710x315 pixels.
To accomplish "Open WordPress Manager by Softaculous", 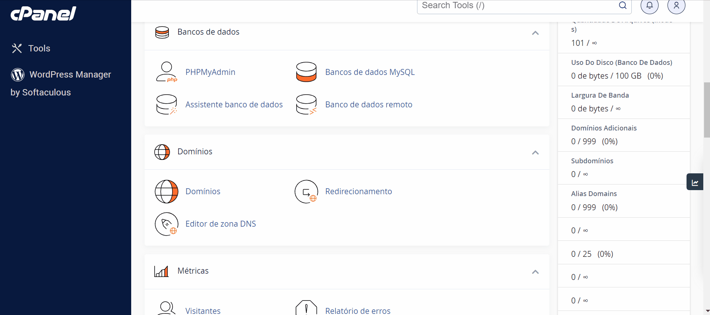I will [61, 83].
